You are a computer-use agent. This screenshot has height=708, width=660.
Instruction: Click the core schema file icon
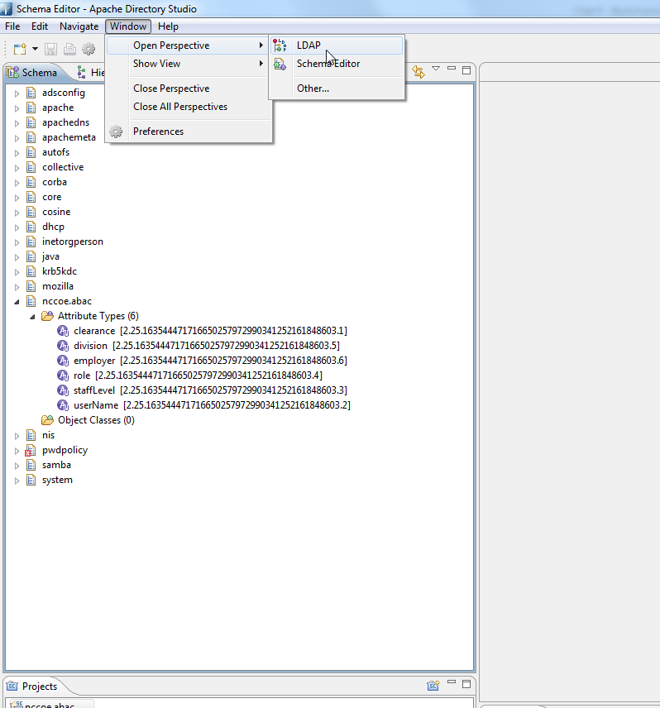pyautogui.click(x=31, y=197)
